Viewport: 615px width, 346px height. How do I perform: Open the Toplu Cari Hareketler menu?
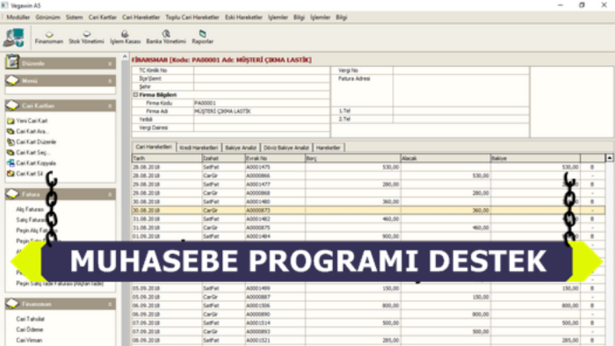click(x=192, y=18)
